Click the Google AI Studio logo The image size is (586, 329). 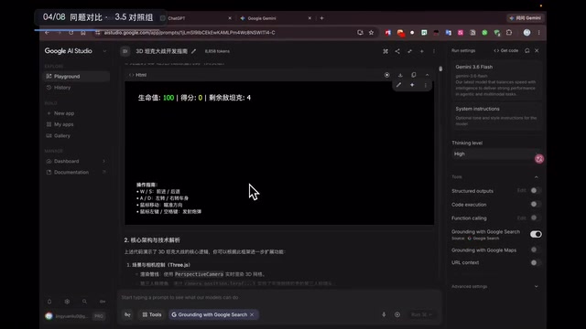[x=69, y=51]
